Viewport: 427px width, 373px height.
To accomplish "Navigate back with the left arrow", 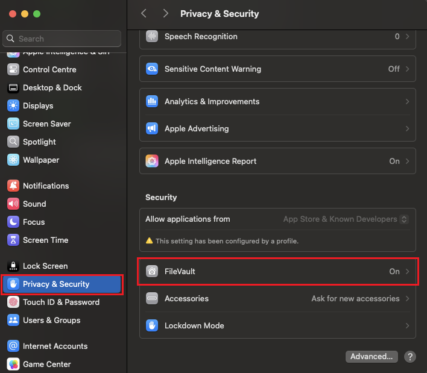I will tap(144, 13).
